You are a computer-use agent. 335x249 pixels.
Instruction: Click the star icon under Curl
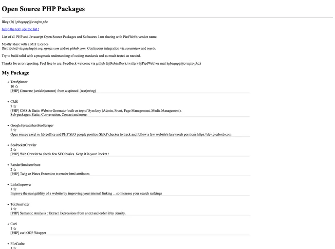14,228
